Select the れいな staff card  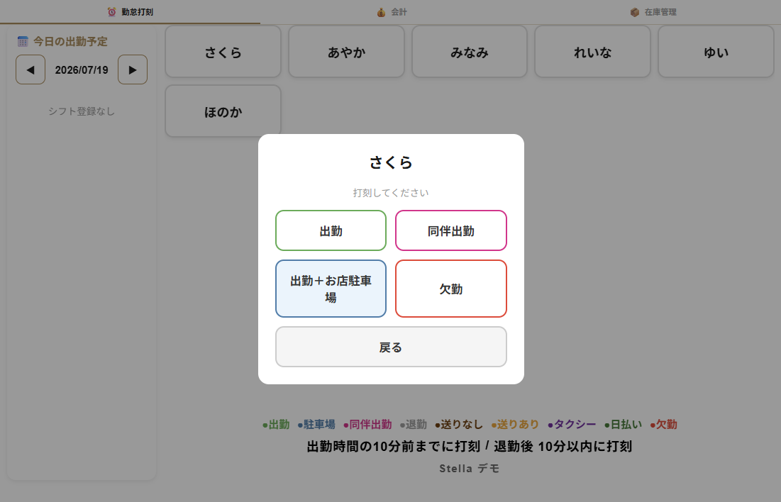[593, 52]
